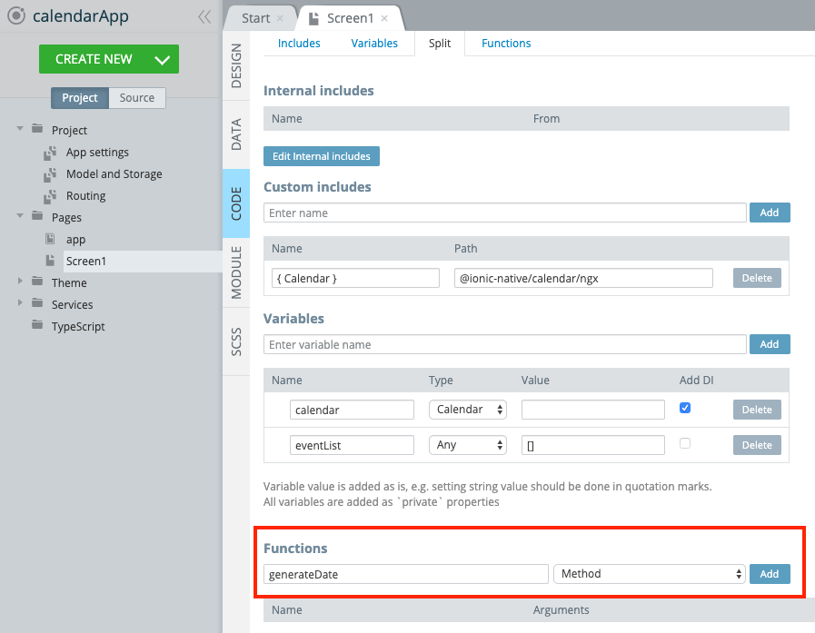Switch to the SCSS vertical tab

(236, 341)
